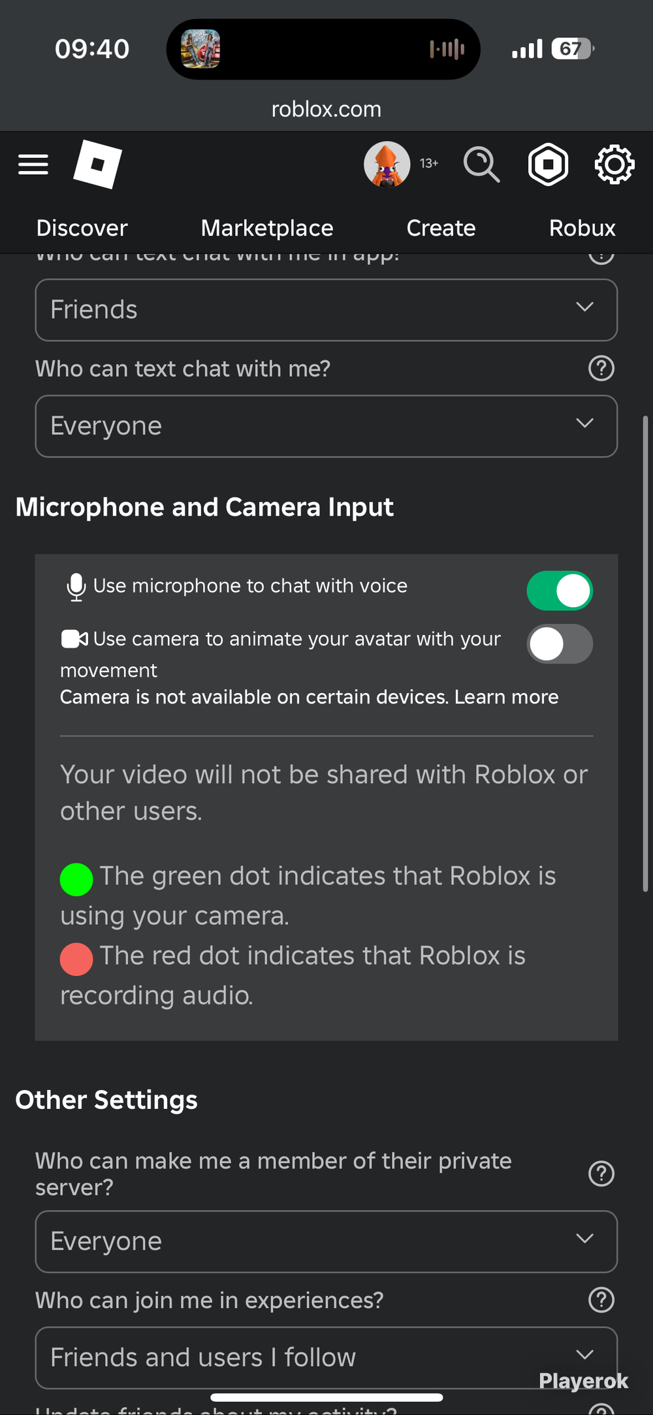Show help for 'Who can join me in experiences?'

[x=601, y=1300]
